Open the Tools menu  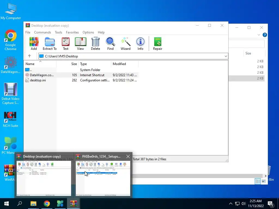point(58,32)
